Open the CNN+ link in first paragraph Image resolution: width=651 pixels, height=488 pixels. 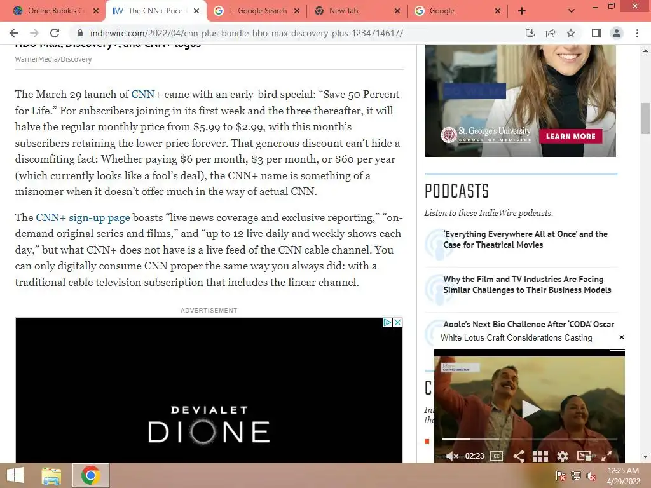pyautogui.click(x=146, y=94)
